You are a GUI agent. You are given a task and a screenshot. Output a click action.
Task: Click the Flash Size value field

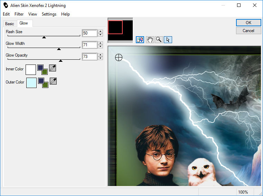coord(90,33)
